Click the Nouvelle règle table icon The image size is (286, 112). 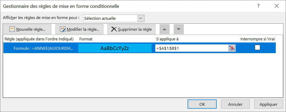[x=12, y=29]
